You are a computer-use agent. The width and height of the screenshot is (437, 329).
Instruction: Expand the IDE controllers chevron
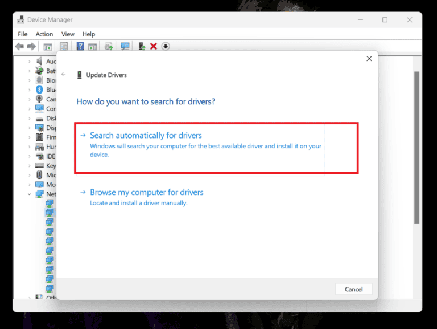(x=30, y=156)
